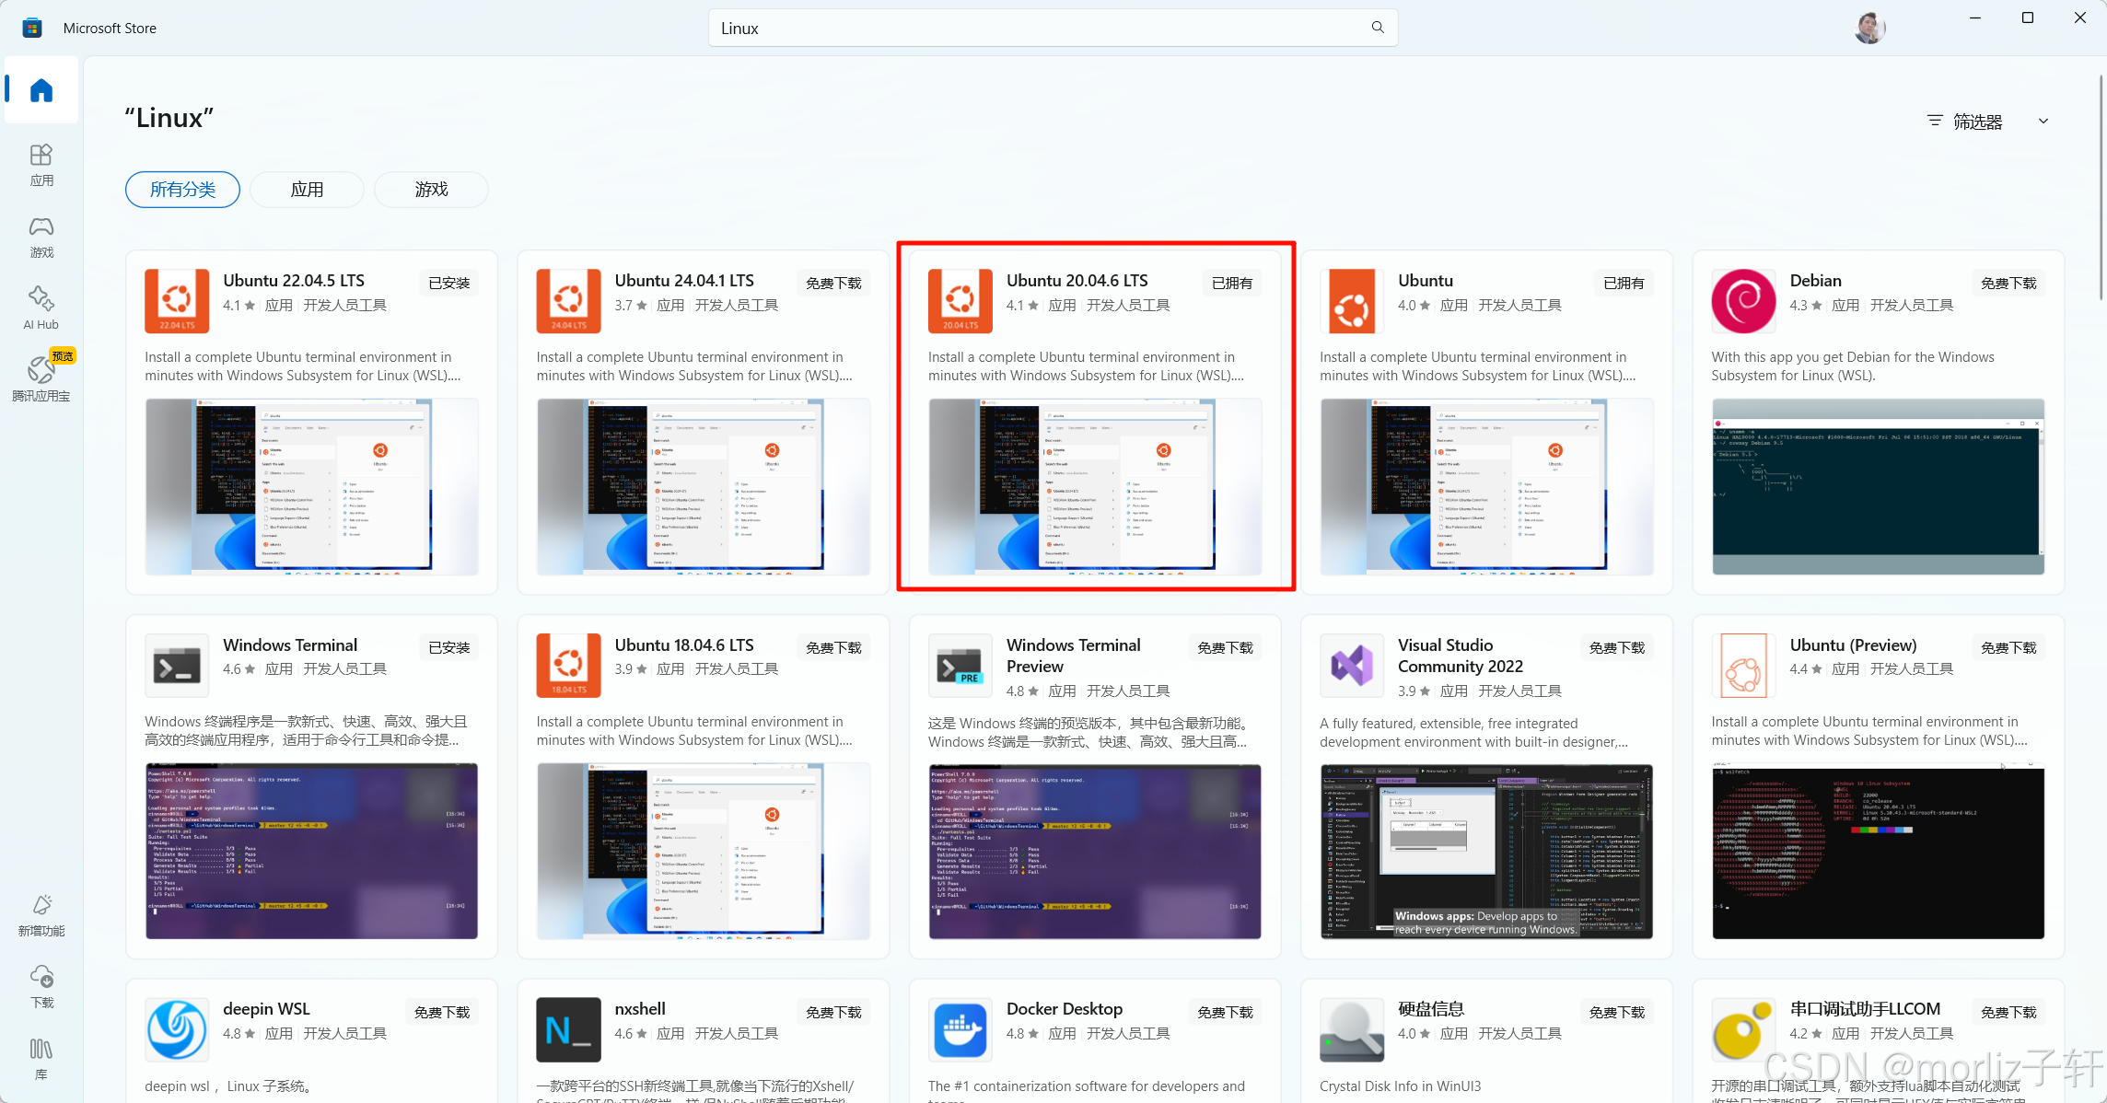Screen dimensions: 2107x1103
Task: Expand the 筛选器 filter chevron
Action: click(x=2043, y=122)
